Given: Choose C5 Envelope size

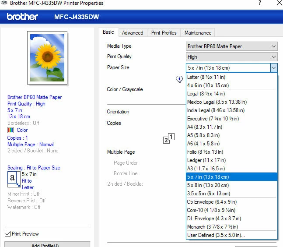Looking at the screenshot, I should coord(231,201).
